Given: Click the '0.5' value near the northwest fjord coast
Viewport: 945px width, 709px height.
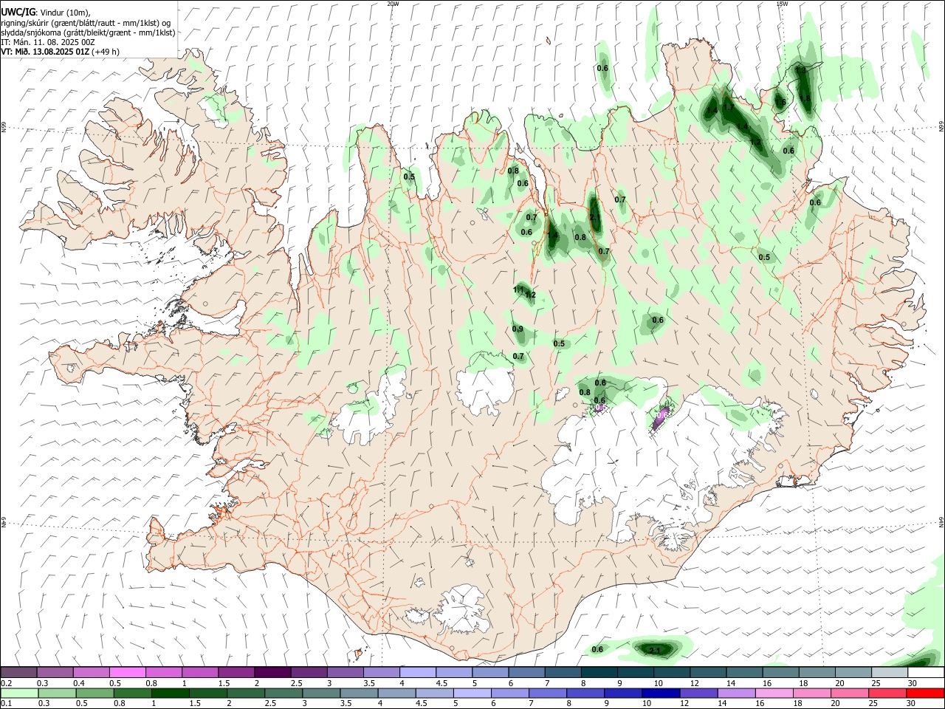Looking at the screenshot, I should [x=409, y=177].
